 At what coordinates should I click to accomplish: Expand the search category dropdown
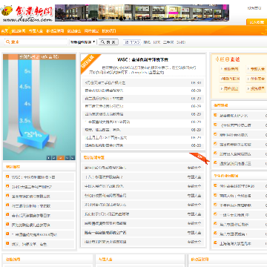[x=83, y=42]
